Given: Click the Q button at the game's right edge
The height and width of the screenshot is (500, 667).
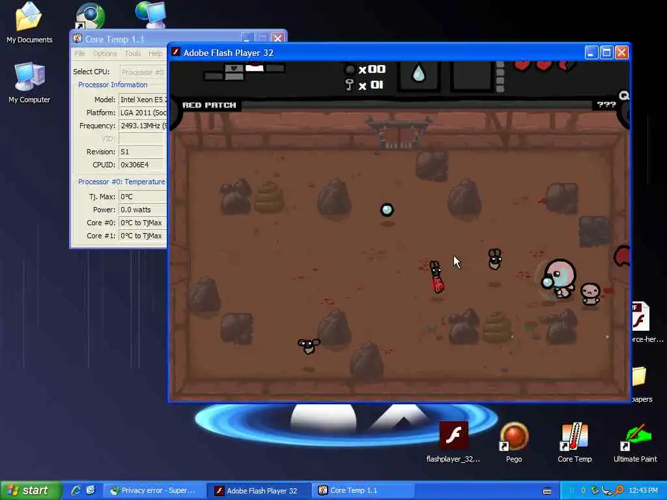Looking at the screenshot, I should tap(625, 96).
